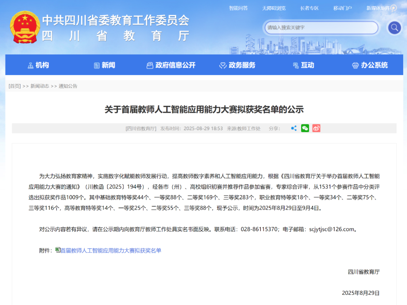The width and height of the screenshot is (407, 305).
Task: Share to Weibo with red icon
Action: point(316,128)
